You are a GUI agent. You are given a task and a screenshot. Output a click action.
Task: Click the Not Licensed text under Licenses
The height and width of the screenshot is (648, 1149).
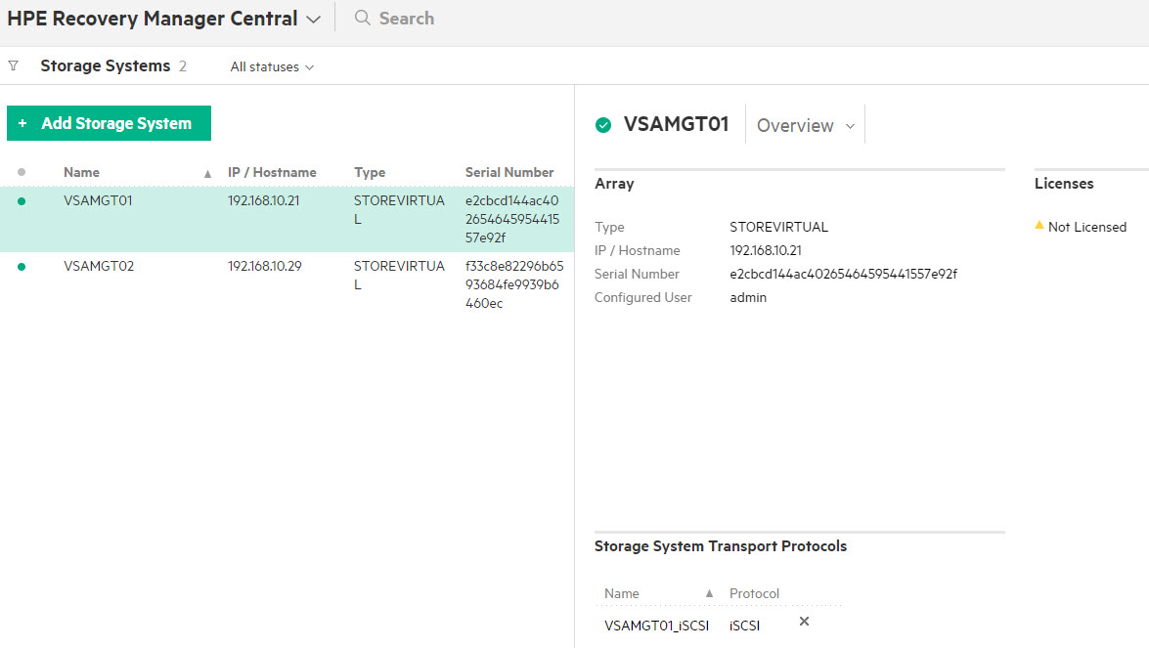pos(1087,226)
